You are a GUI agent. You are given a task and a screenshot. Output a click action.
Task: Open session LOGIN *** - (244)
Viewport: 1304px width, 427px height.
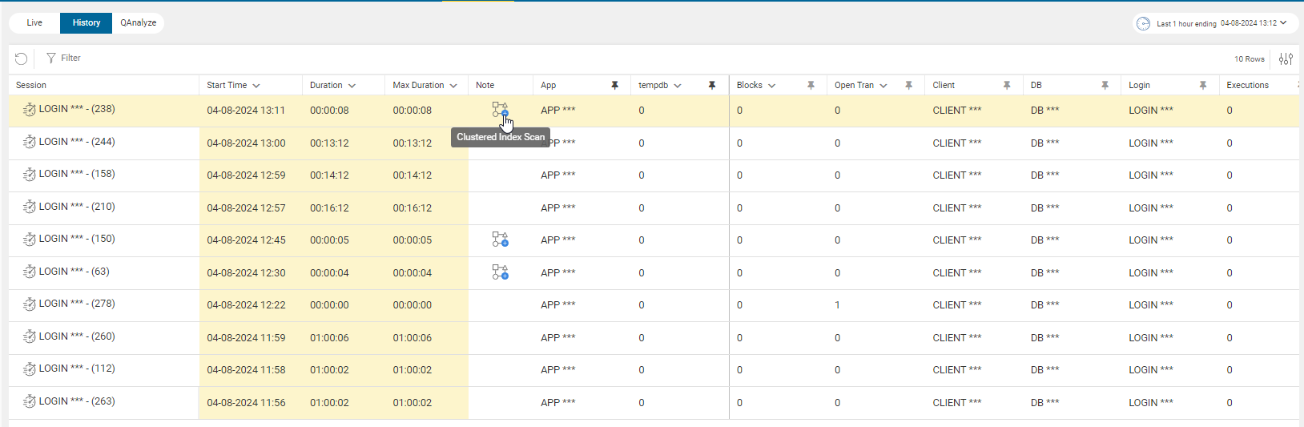click(x=77, y=142)
